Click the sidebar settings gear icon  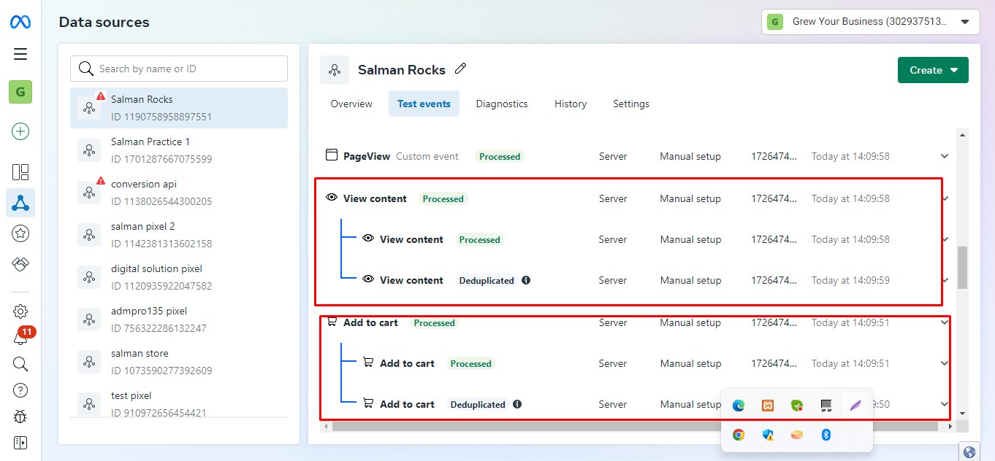[x=20, y=311]
